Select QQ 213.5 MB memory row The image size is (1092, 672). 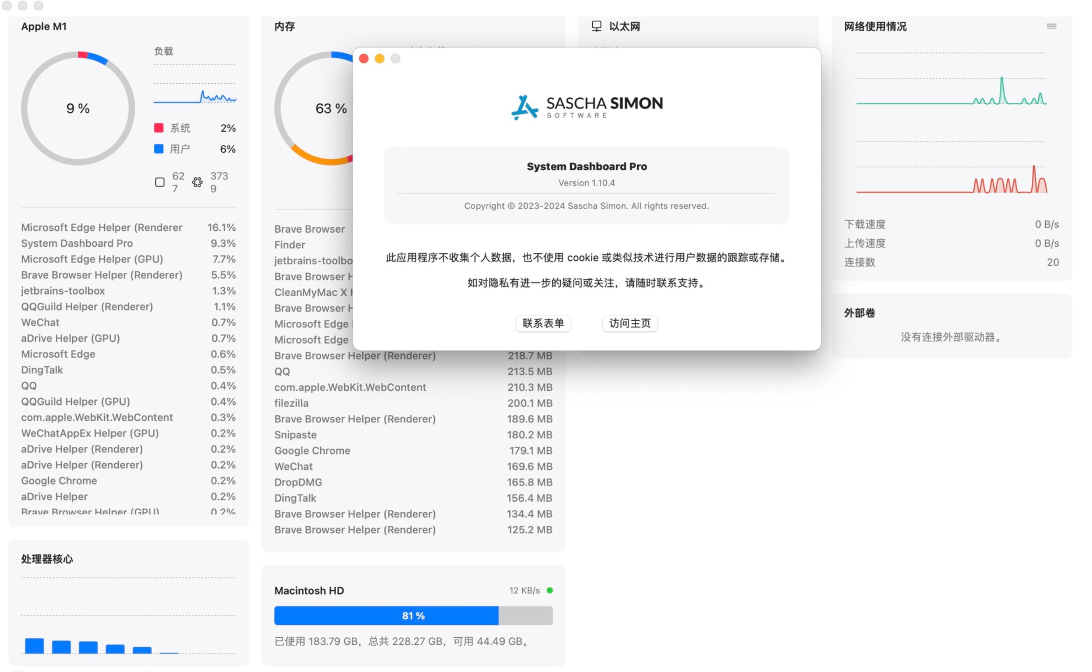pos(413,372)
